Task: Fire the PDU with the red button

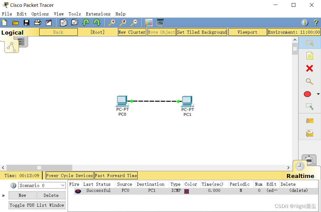Action: click(78, 191)
